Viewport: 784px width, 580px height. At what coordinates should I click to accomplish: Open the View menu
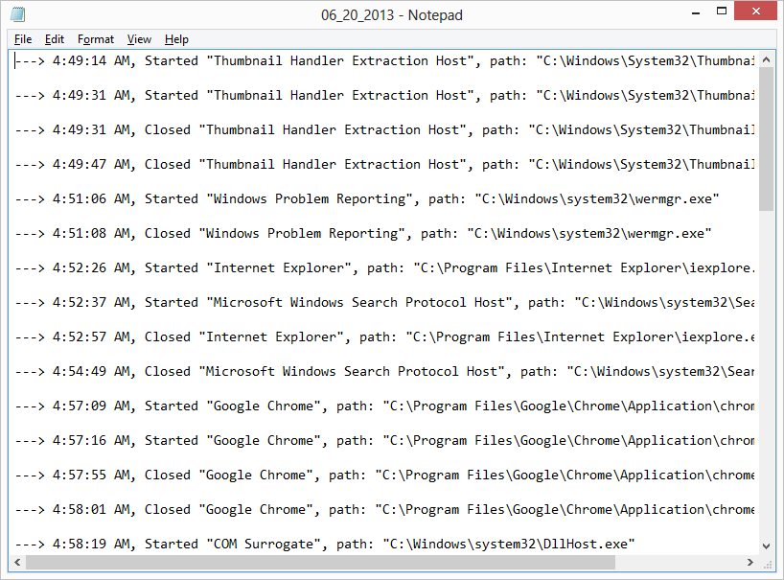pyautogui.click(x=139, y=39)
